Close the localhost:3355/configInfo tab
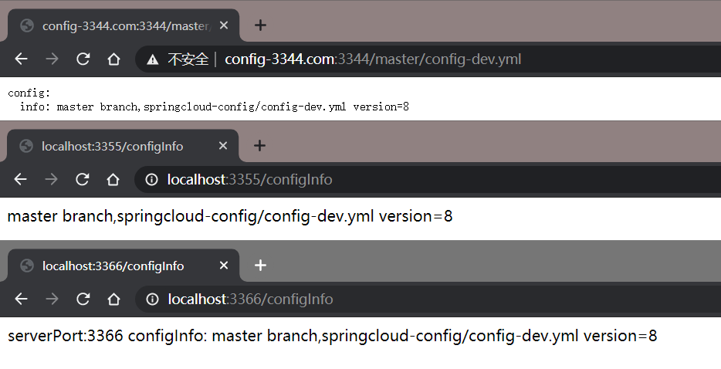The image size is (721, 369). [x=223, y=146]
